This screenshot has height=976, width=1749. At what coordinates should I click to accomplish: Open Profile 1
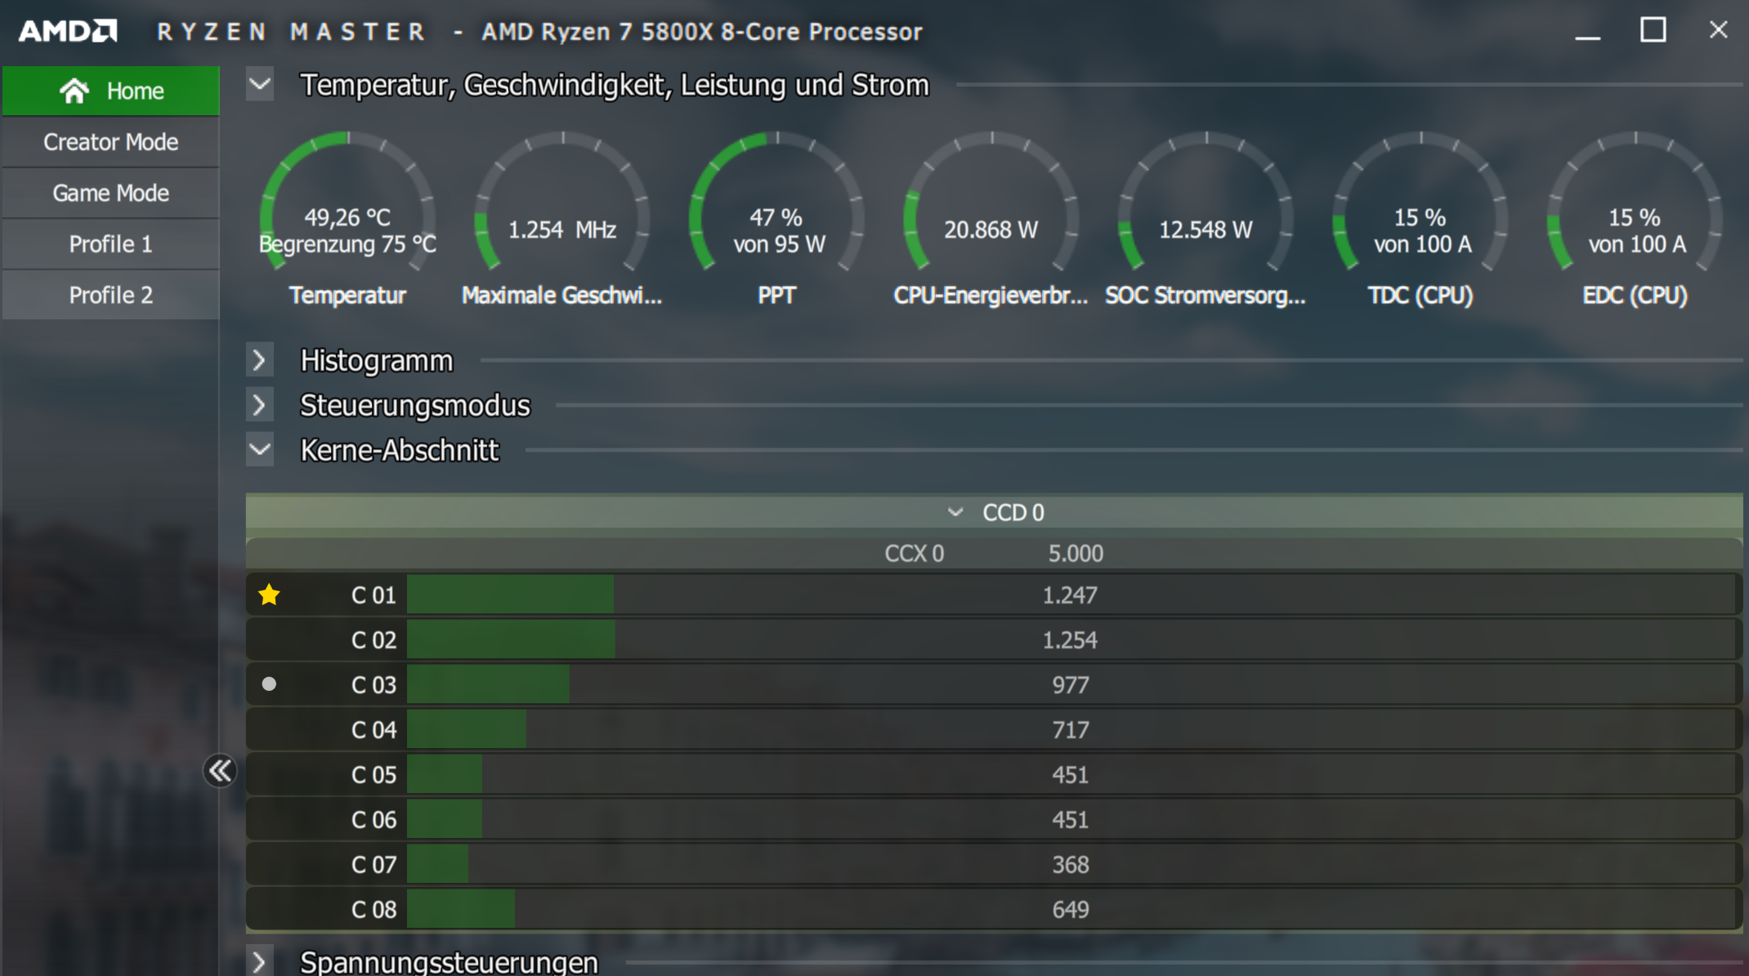pos(110,244)
